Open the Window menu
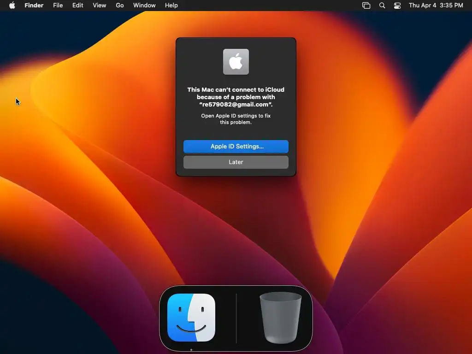472x354 pixels. click(x=144, y=6)
